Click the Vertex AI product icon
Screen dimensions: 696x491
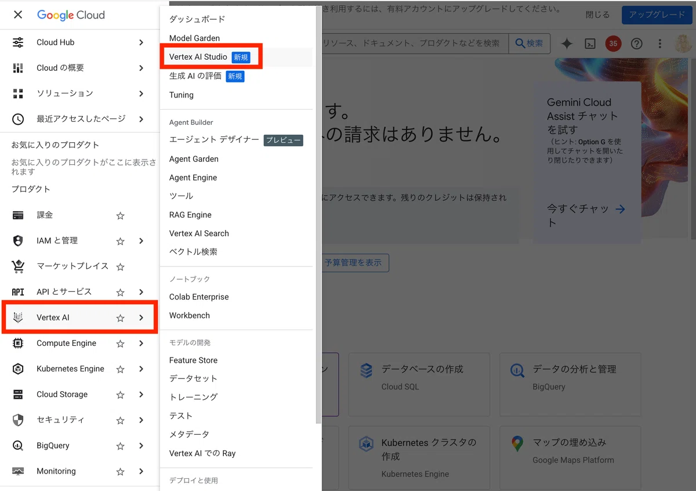tap(18, 317)
